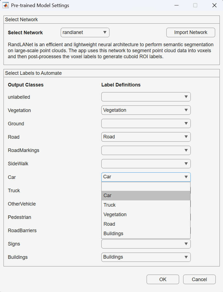Open the Select Network randlanet dropdown
The width and height of the screenshot is (223, 292).
pos(85,32)
